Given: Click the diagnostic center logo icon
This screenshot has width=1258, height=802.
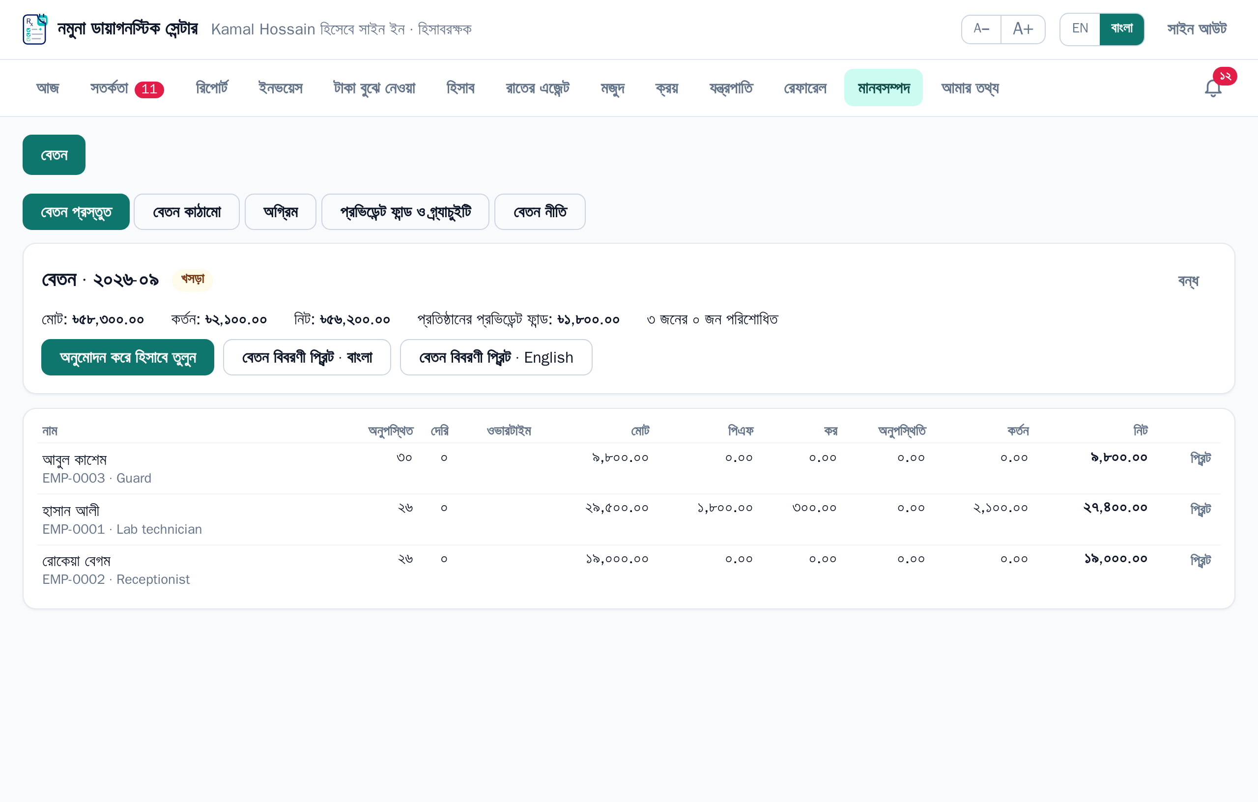Looking at the screenshot, I should pos(35,29).
